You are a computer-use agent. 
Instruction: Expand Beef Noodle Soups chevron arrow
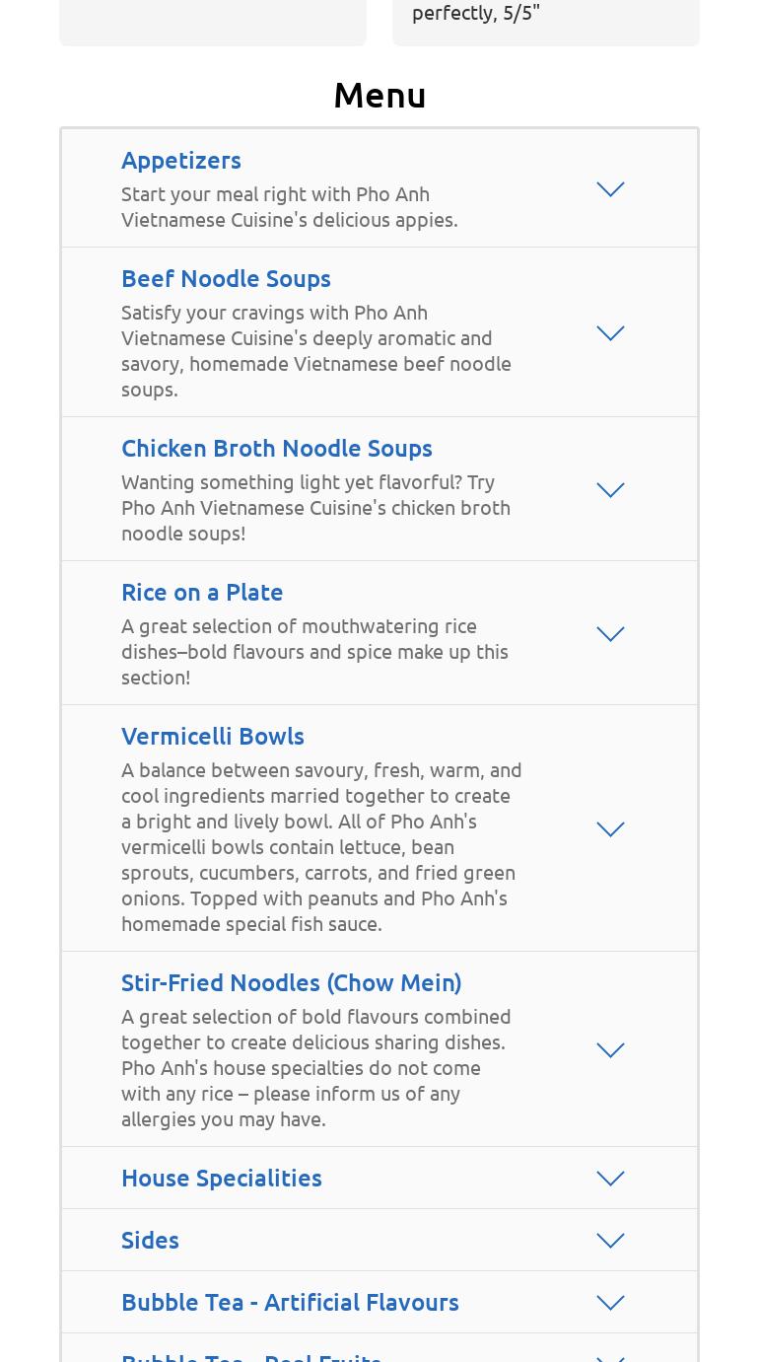[610, 333]
